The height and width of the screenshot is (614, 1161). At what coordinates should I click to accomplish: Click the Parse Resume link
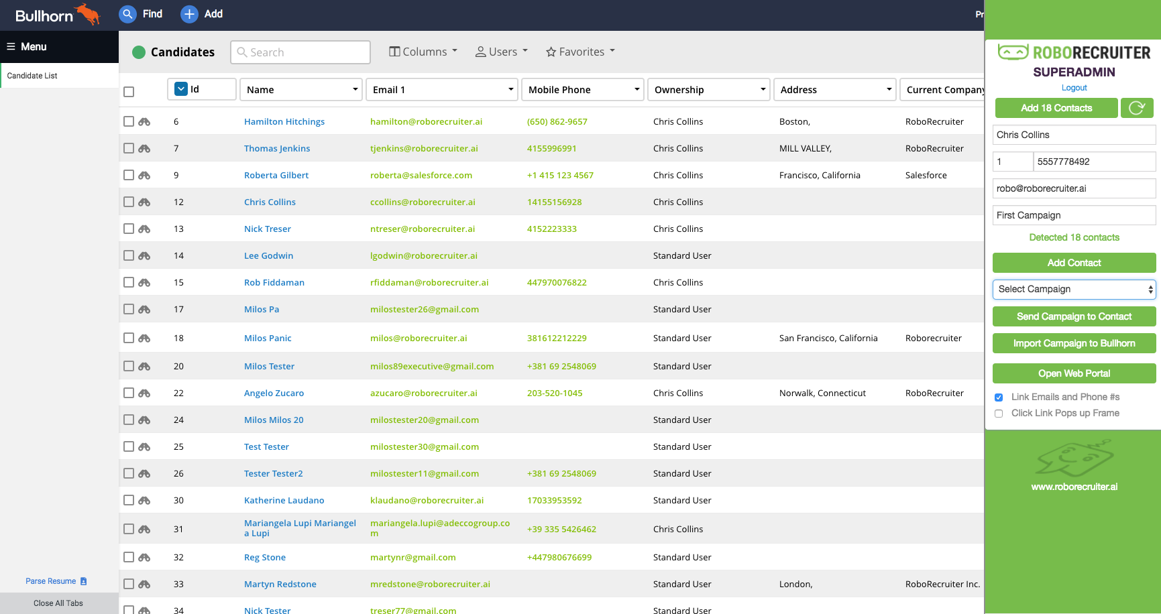pos(51,581)
